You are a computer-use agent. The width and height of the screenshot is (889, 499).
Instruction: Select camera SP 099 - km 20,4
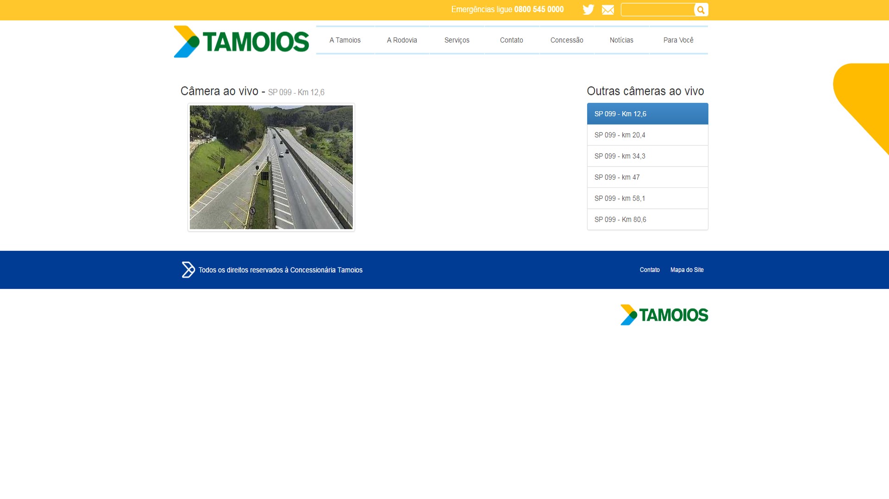coord(647,135)
